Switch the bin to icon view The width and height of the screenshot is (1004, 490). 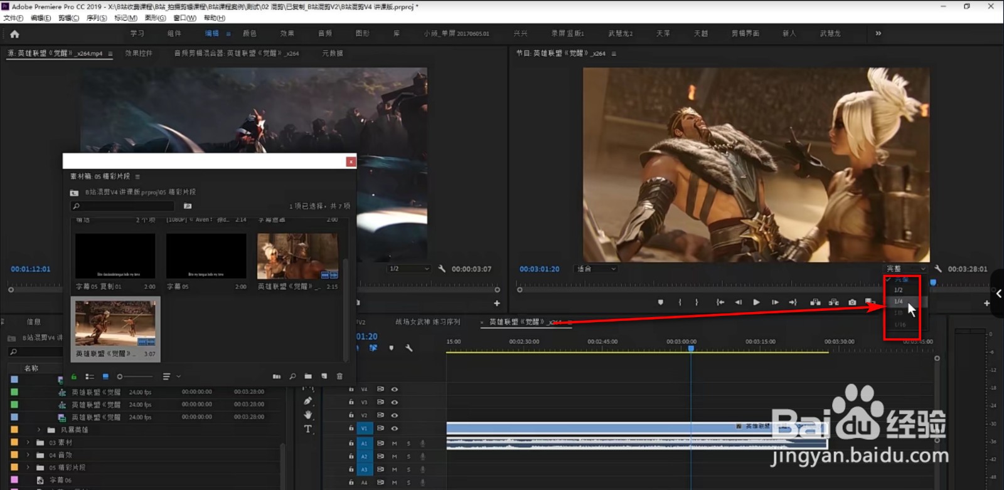pyautogui.click(x=105, y=377)
